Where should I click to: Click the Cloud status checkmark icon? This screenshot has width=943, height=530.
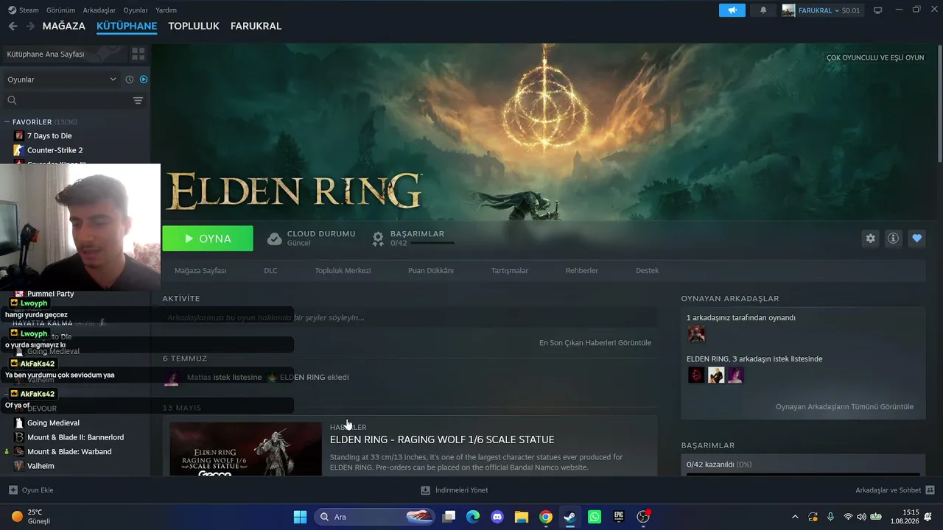274,239
